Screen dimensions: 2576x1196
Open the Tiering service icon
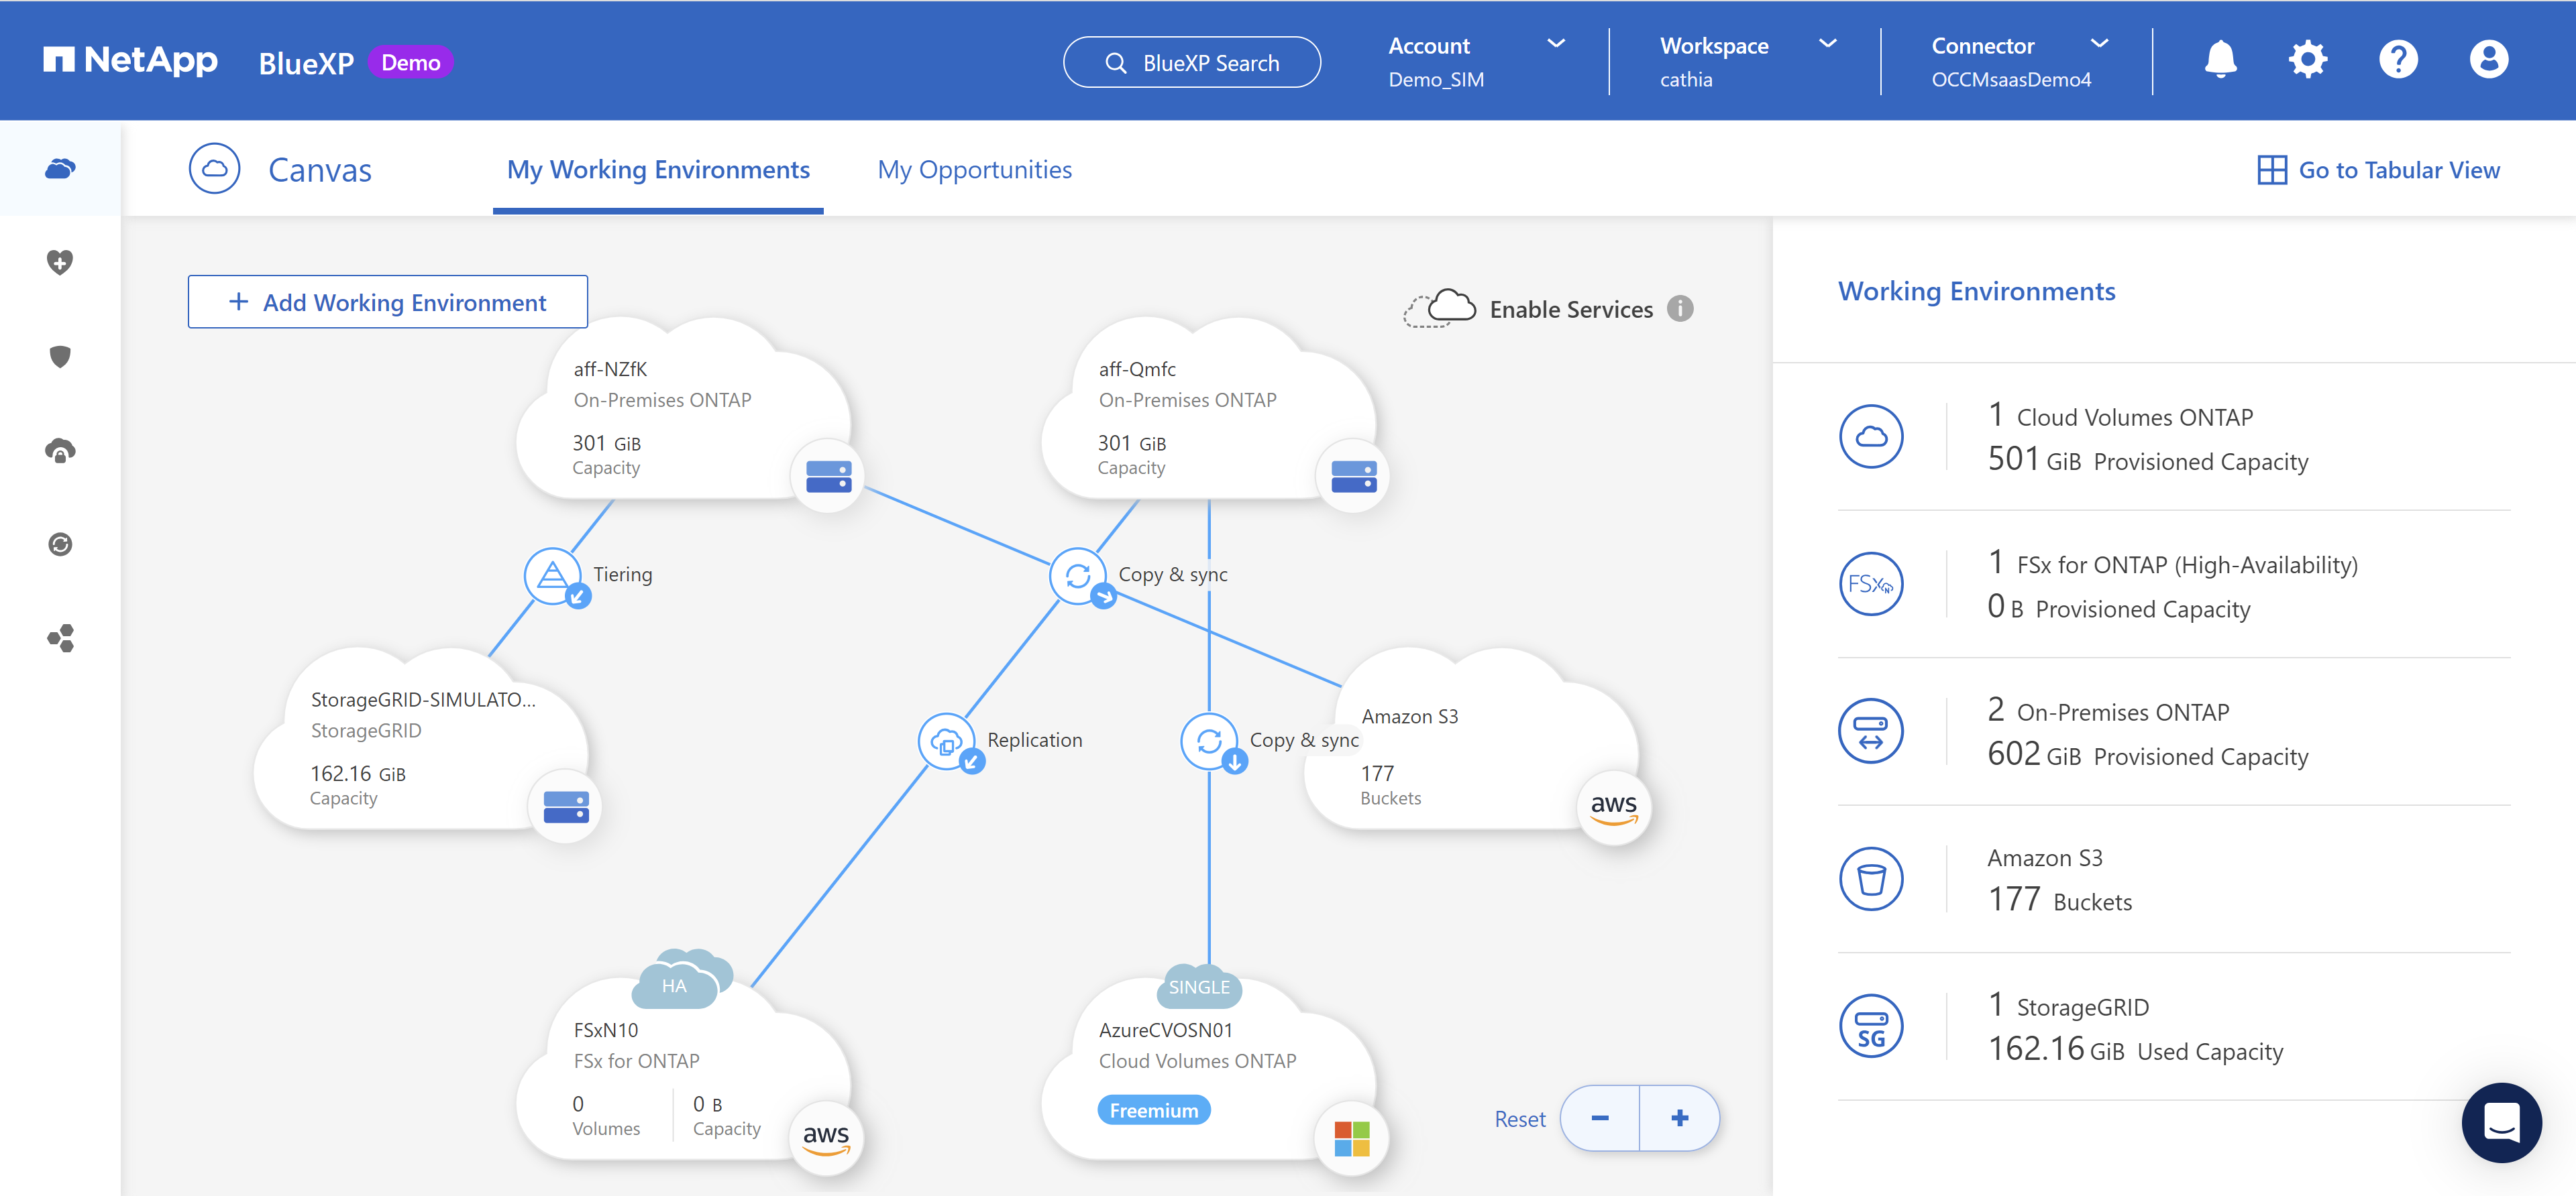(553, 575)
